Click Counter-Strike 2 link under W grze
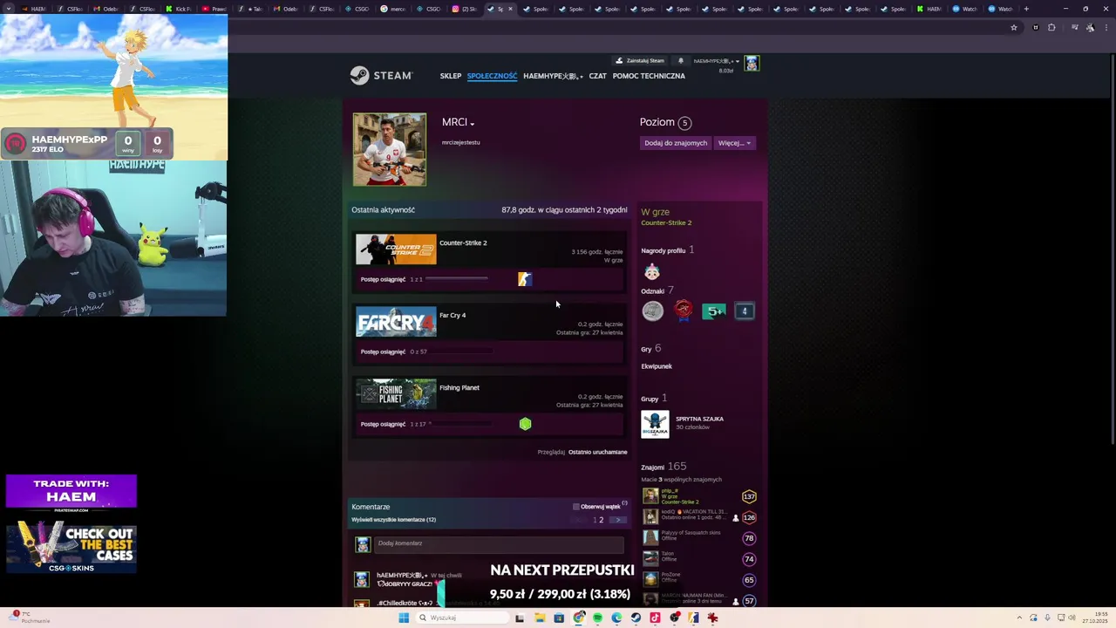Screen dimensions: 1116x628 point(666,222)
